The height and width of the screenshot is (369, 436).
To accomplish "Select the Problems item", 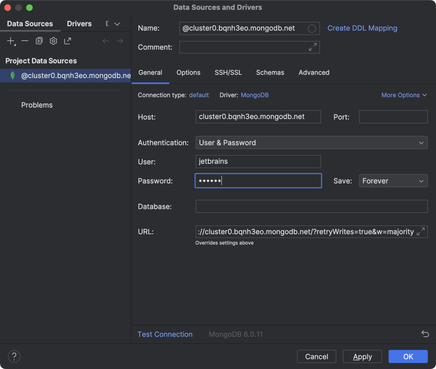I will (37, 105).
